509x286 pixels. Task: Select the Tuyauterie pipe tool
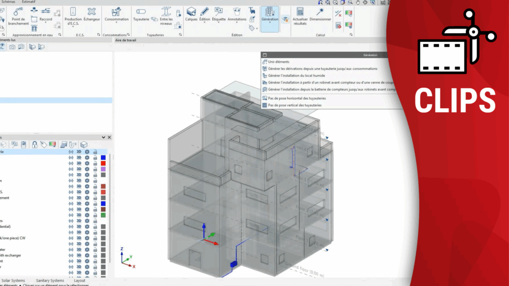(x=141, y=15)
